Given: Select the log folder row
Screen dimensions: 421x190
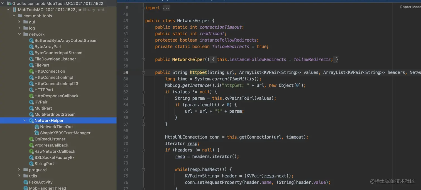Looking at the screenshot, I should (x=58, y=28).
